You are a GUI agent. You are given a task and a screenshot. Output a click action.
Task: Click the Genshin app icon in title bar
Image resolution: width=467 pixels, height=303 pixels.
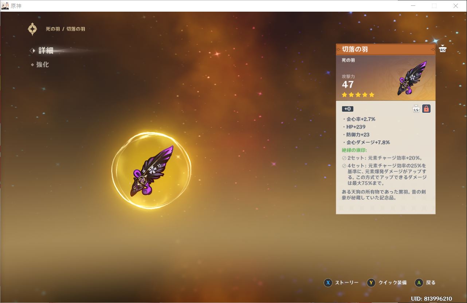click(5, 6)
